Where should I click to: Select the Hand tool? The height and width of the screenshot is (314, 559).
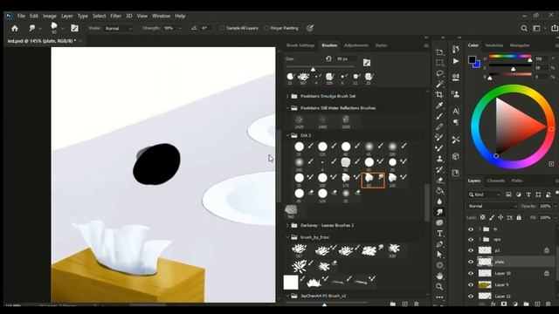[x=439, y=276]
